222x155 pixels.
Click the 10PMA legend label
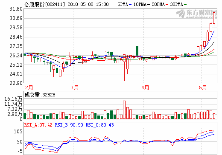(140, 4)
